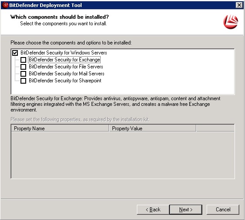The height and width of the screenshot is (220, 245).
Task: Select the BitDefender Security for Exchange label
Action: pyautogui.click(x=65, y=60)
